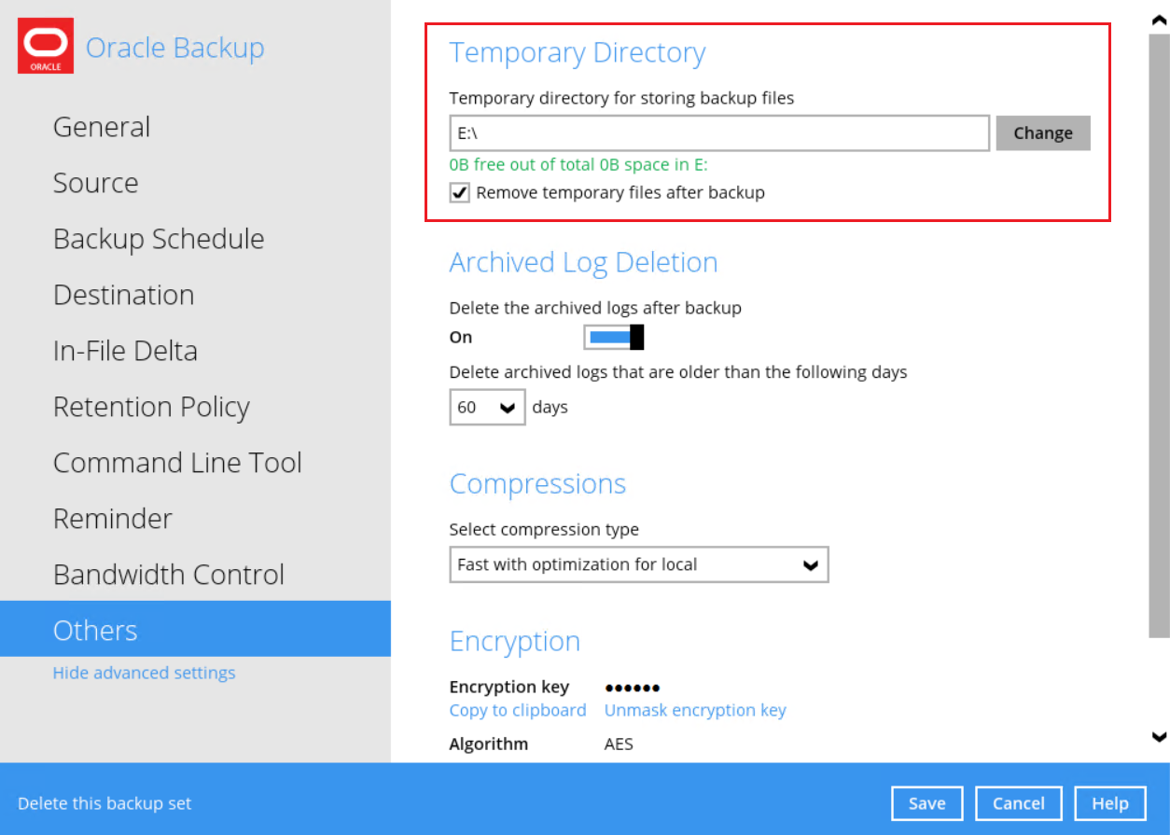This screenshot has height=835, width=1170.
Task: Go to the Source section
Action: point(95,183)
